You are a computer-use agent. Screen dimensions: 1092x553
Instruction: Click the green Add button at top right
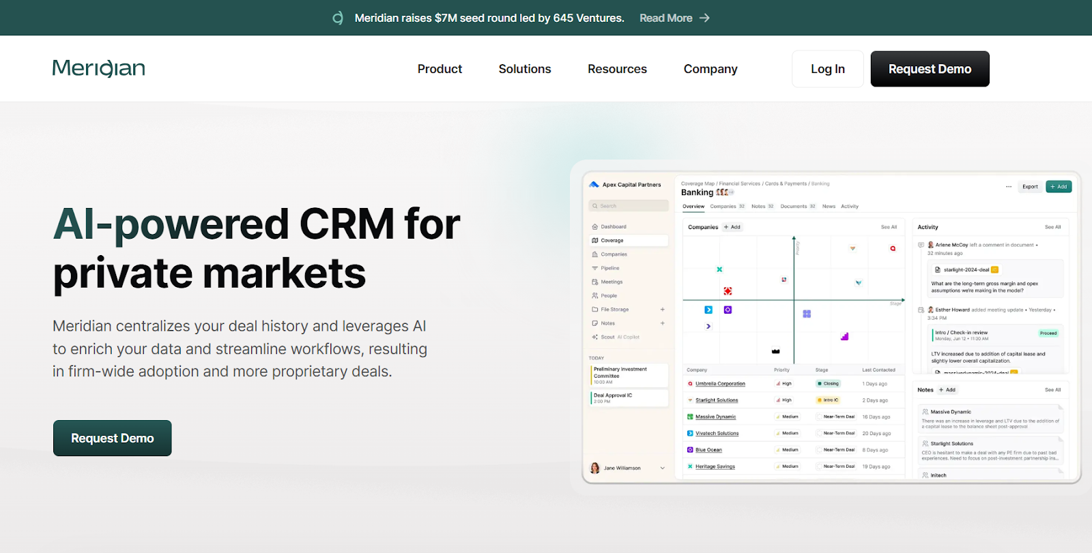[x=1059, y=187]
